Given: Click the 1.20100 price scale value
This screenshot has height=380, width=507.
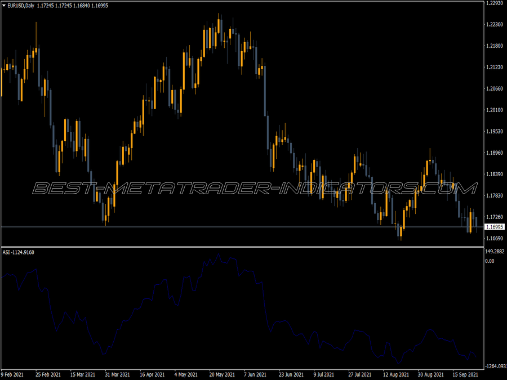Looking at the screenshot, I should (x=495, y=110).
